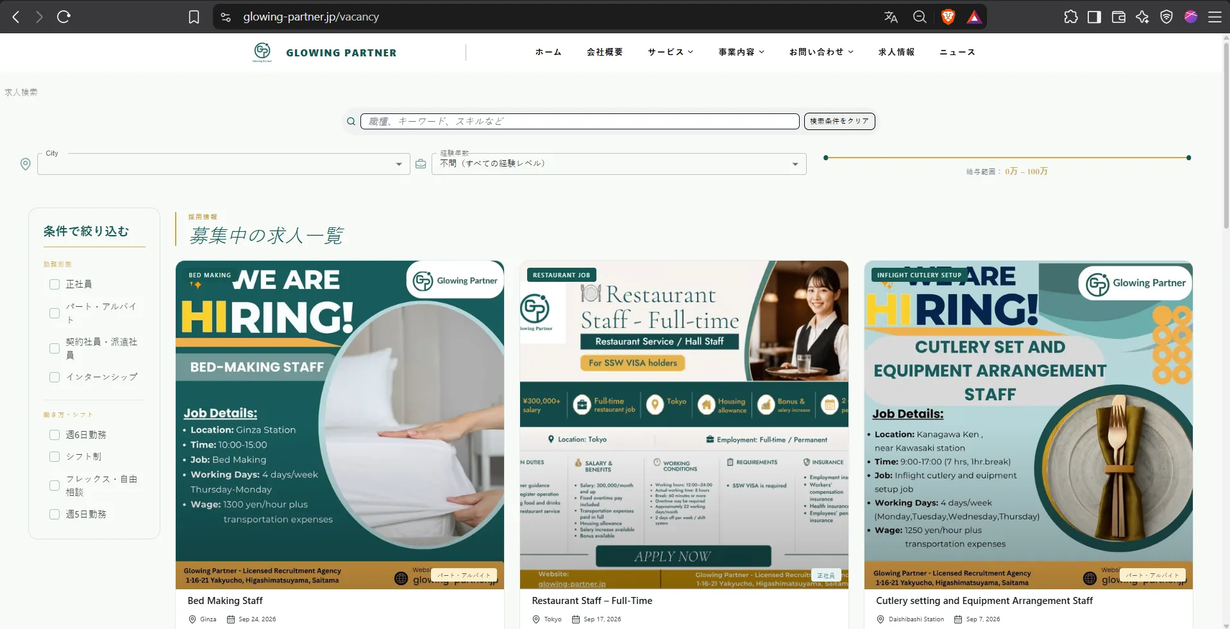This screenshot has width=1230, height=629.
Task: Click the translate page icon
Action: (x=891, y=17)
